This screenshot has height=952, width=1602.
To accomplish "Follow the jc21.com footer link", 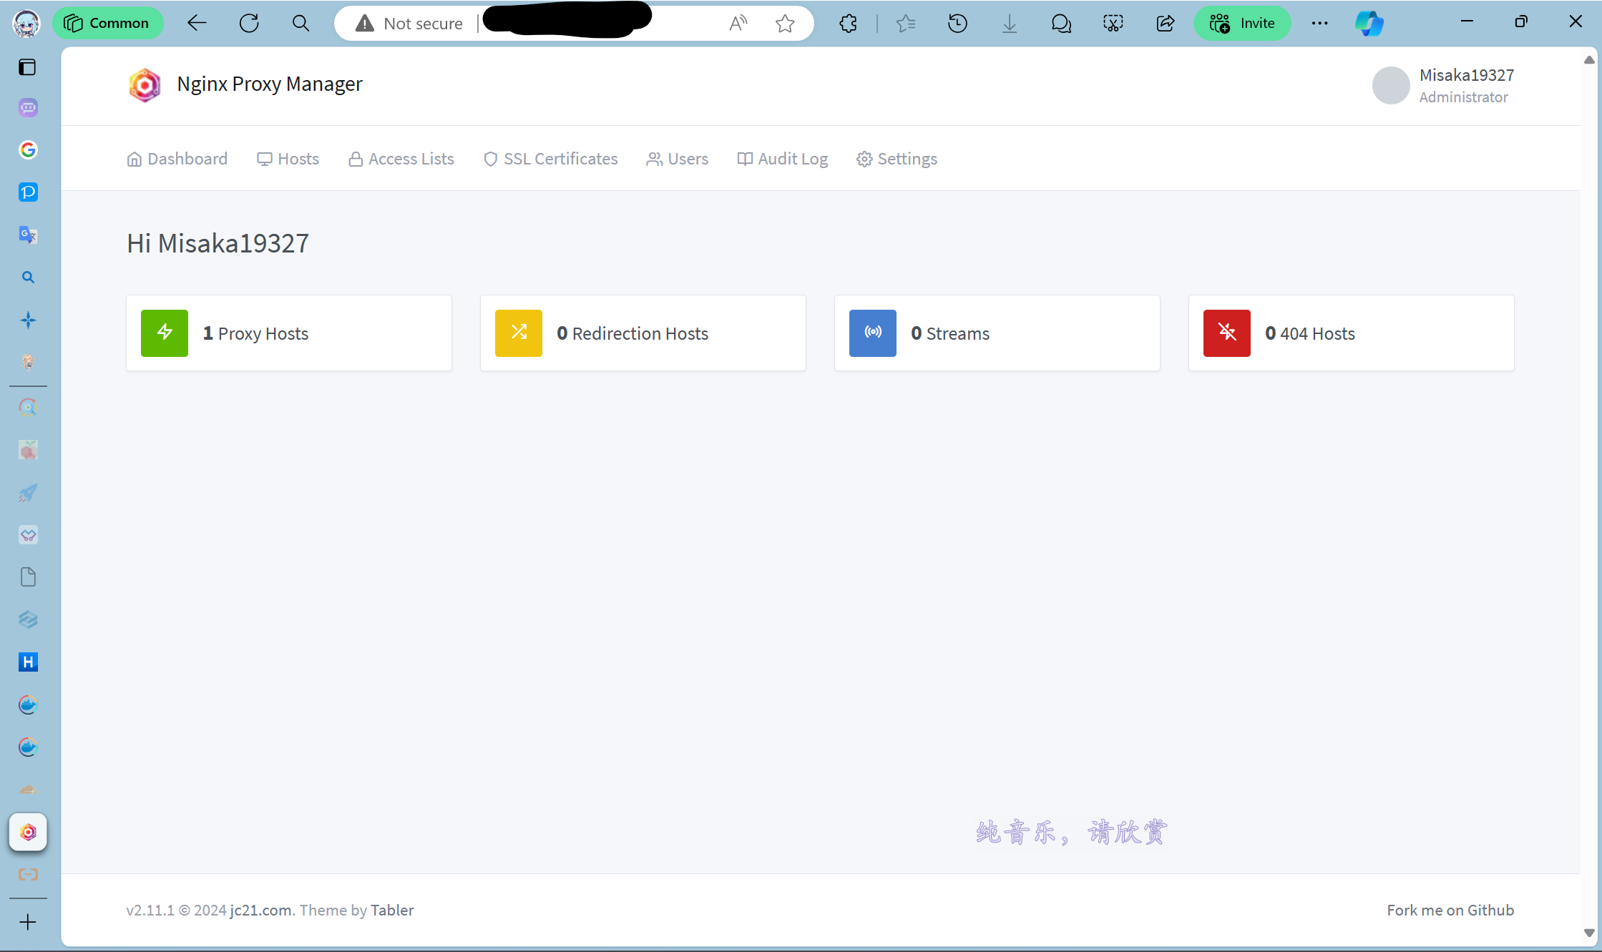I will (x=260, y=911).
